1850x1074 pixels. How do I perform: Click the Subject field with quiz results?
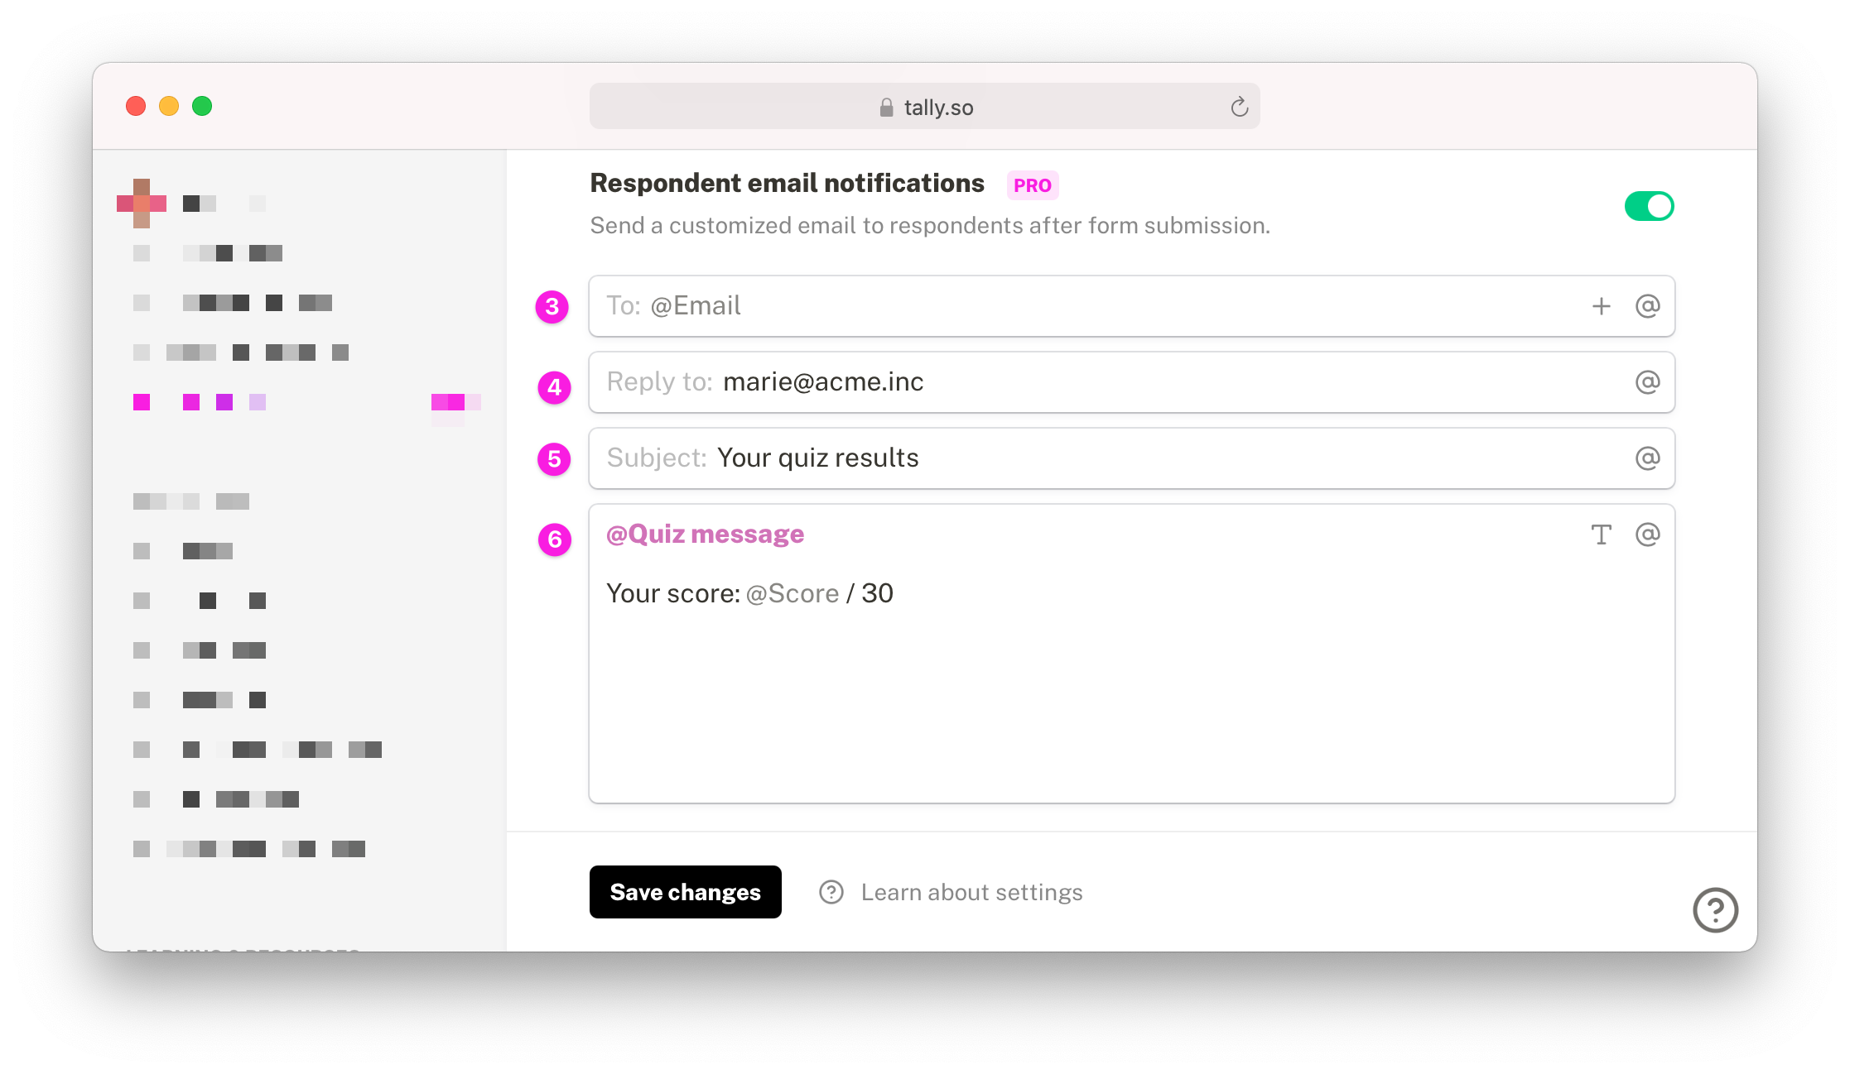[x=1131, y=458]
